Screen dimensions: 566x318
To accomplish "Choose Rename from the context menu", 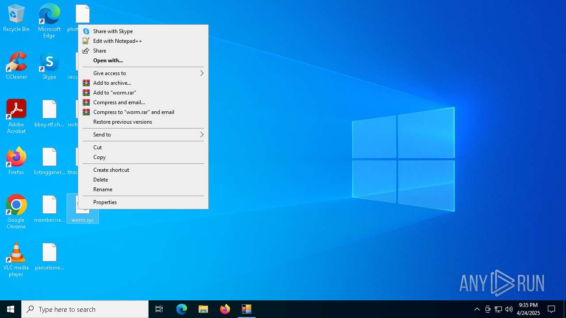I will tap(143, 189).
